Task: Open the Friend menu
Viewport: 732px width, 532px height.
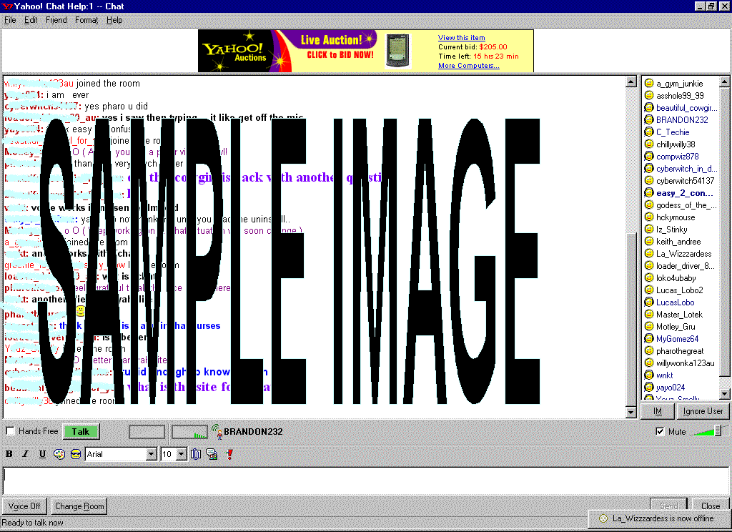Action: pos(56,20)
